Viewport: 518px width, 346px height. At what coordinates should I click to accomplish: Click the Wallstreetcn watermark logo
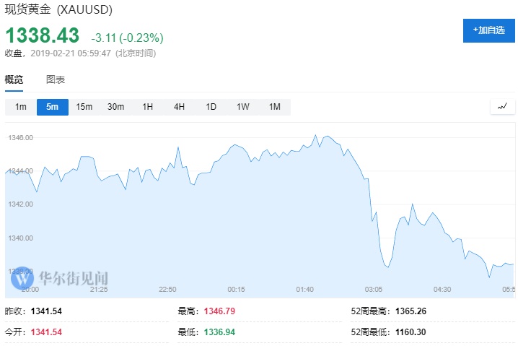coord(24,277)
